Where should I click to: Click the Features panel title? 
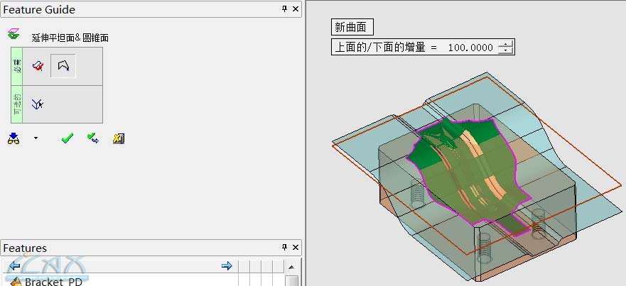point(25,248)
